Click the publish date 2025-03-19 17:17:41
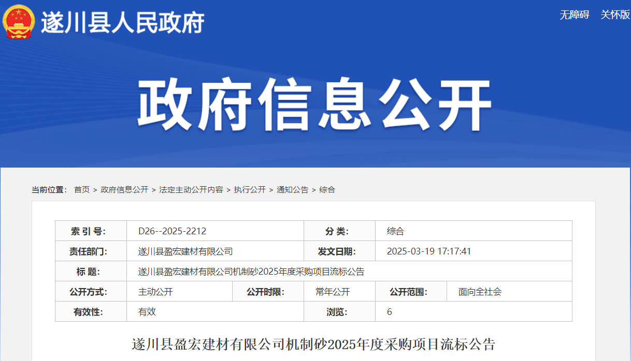Screen dimensions: 631x361 tap(429, 251)
